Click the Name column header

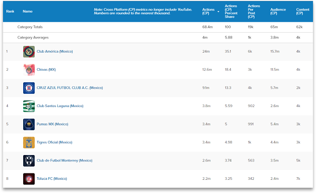coord(27,11)
